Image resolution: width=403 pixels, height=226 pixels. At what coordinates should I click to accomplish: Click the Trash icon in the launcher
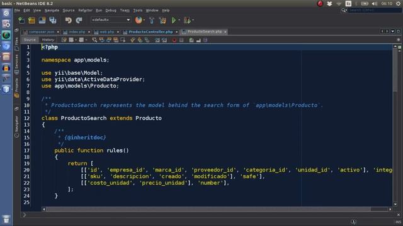(x=6, y=219)
